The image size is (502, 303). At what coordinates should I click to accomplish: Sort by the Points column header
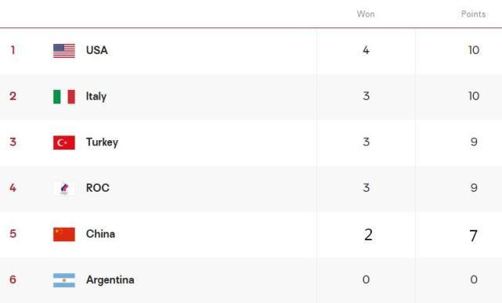click(473, 14)
